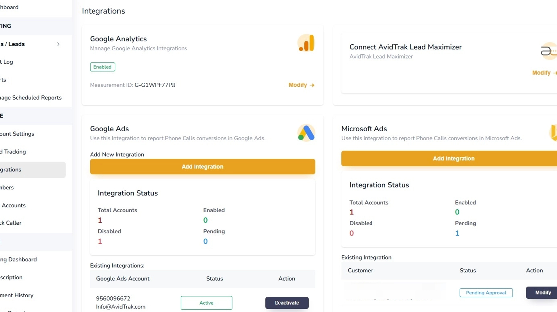The image size is (557, 312).
Task: Open the Leads item in sidebar
Action: [x=12, y=44]
